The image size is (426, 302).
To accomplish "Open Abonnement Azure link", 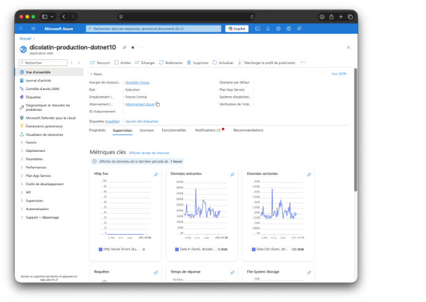I will point(140,104).
